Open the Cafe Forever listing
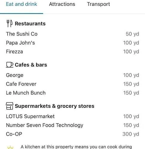The width and height of the screenshot is (145, 149). pyautogui.click(x=72, y=84)
